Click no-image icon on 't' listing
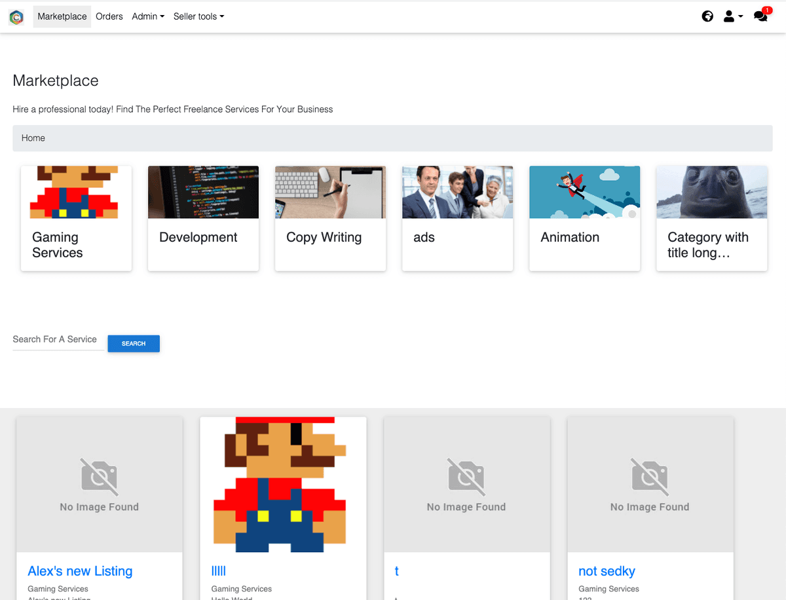Screen dimensions: 786x600 tap(466, 476)
